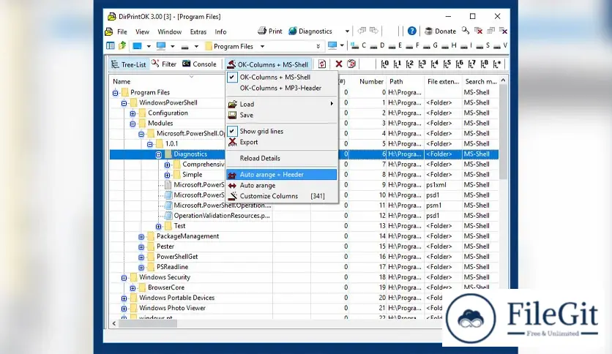612x354 pixels.
Task: Open the Program Files path dropdown arrow
Action: click(262, 46)
